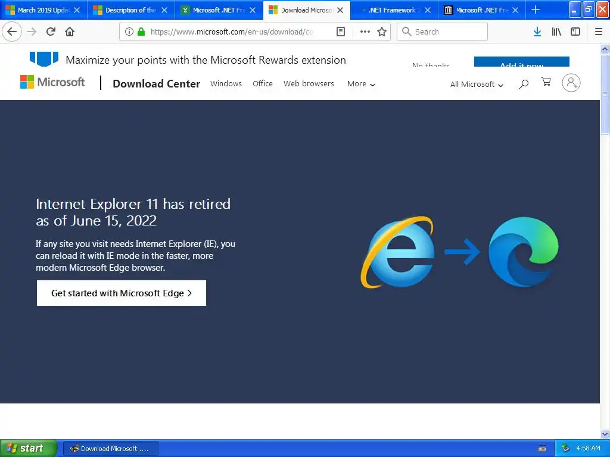Open the Office navigation link
Image resolution: width=610 pixels, height=457 pixels.
263,83
